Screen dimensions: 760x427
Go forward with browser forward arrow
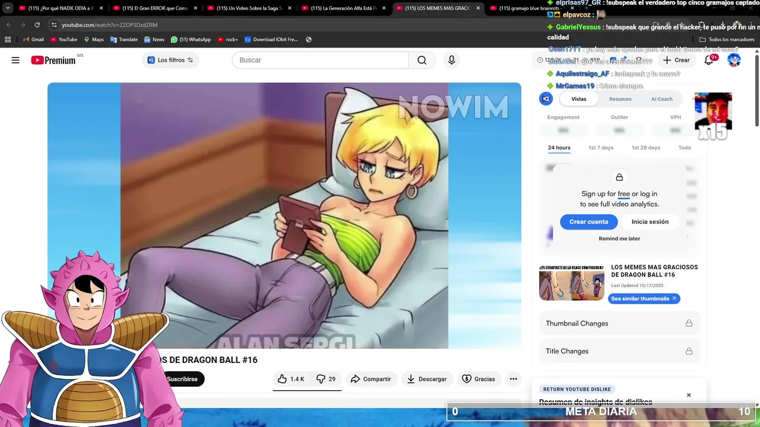23,25
